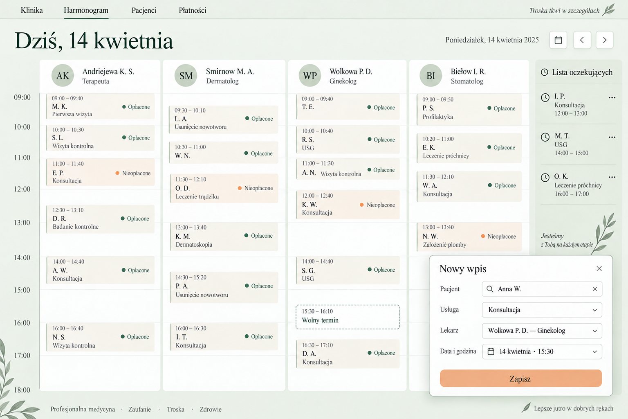
Task: Save entry with Zapisz button
Action: (x=520, y=378)
